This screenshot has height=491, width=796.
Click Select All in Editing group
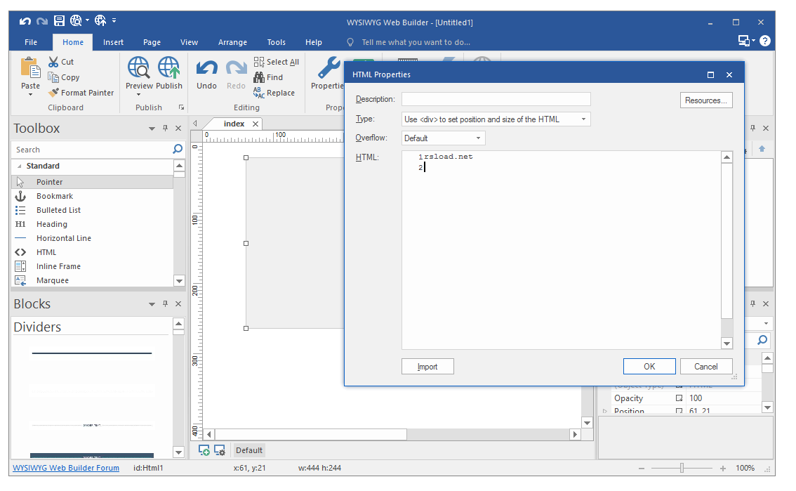click(x=276, y=62)
